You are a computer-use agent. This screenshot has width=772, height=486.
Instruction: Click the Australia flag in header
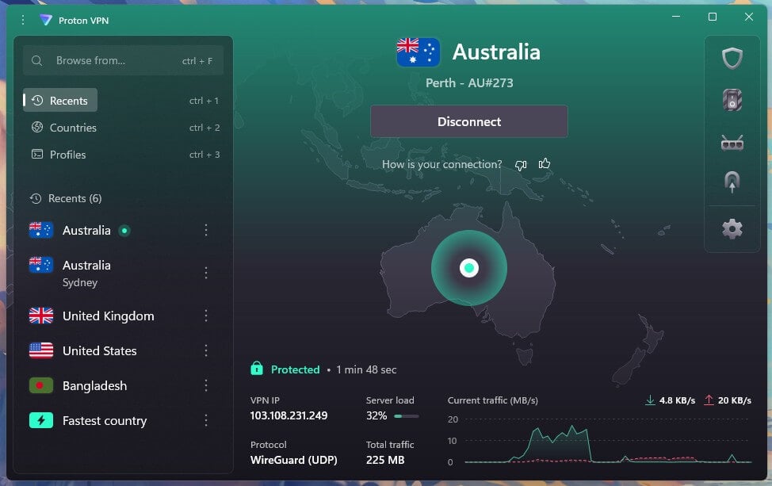coord(418,52)
